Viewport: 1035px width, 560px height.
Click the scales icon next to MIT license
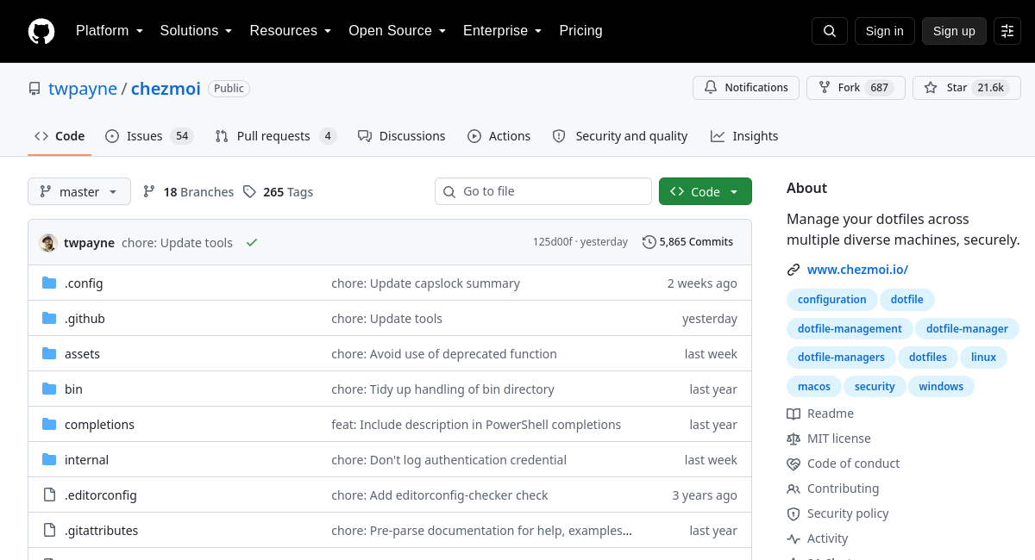pos(793,439)
